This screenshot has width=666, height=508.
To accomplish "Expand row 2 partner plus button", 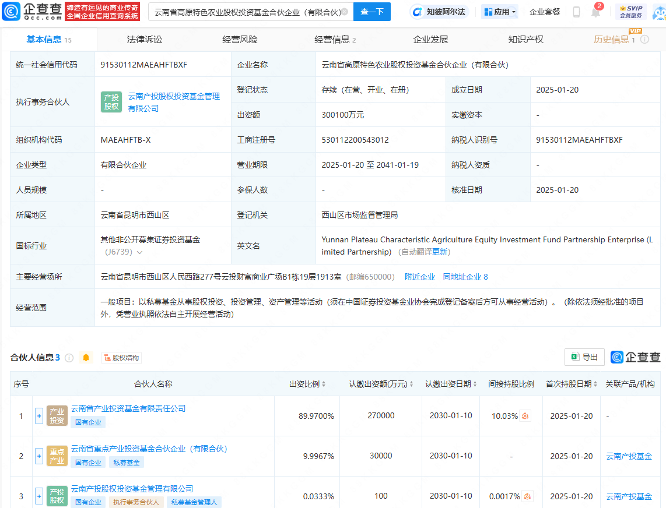I will pos(39,456).
